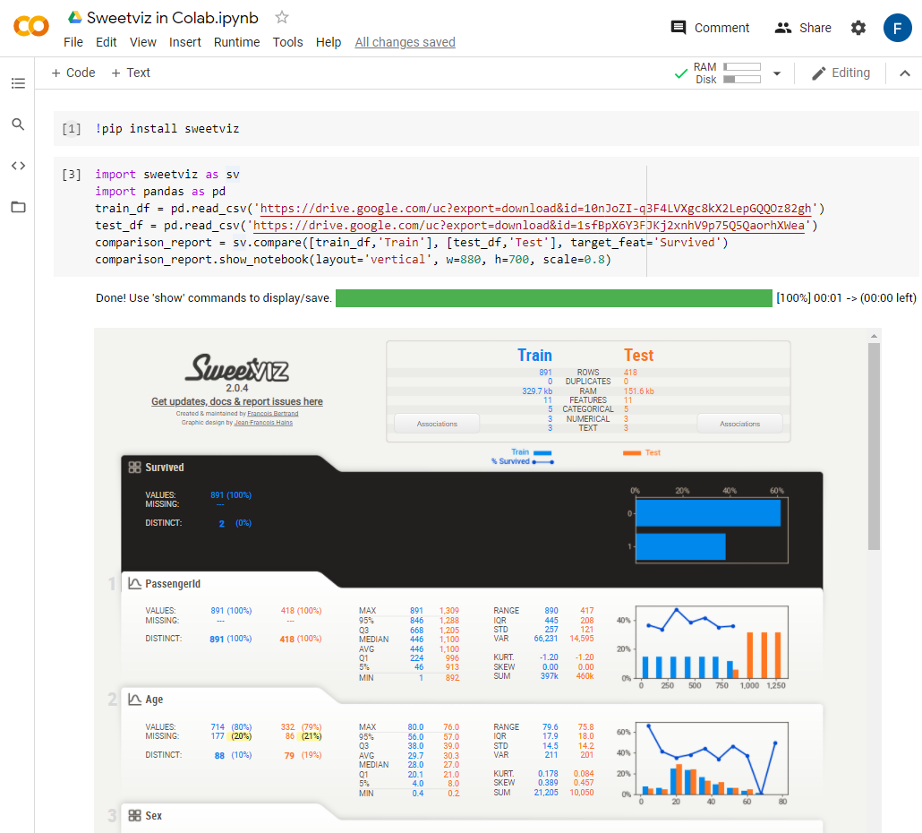This screenshot has width=922, height=833.
Task: Open the Editing mode selector
Action: point(841,73)
